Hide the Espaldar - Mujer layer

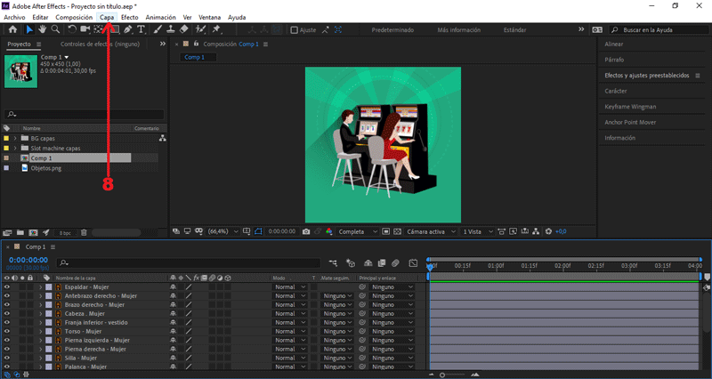coord(7,287)
